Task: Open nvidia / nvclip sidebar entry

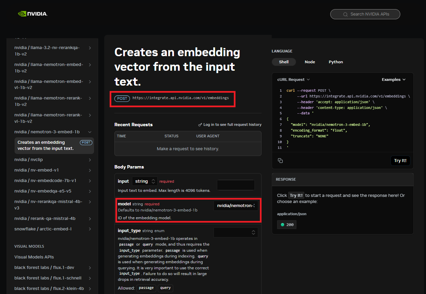Action: [28, 160]
